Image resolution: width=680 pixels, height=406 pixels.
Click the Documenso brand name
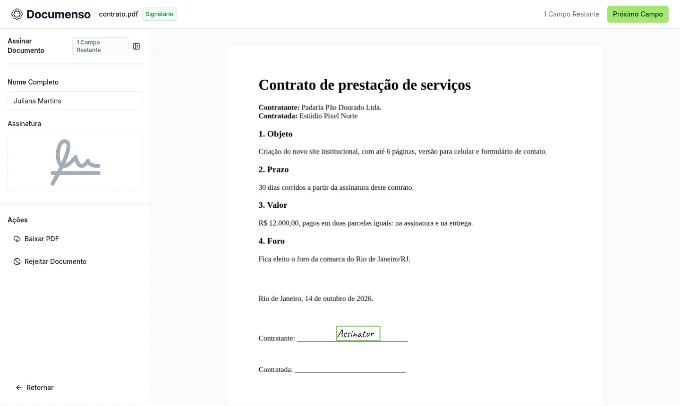point(59,14)
